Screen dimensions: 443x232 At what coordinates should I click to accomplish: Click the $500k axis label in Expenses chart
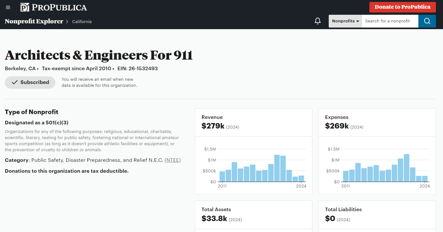click(333, 171)
